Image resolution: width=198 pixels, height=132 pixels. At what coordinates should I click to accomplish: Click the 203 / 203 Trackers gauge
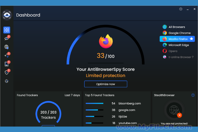coord(48,112)
